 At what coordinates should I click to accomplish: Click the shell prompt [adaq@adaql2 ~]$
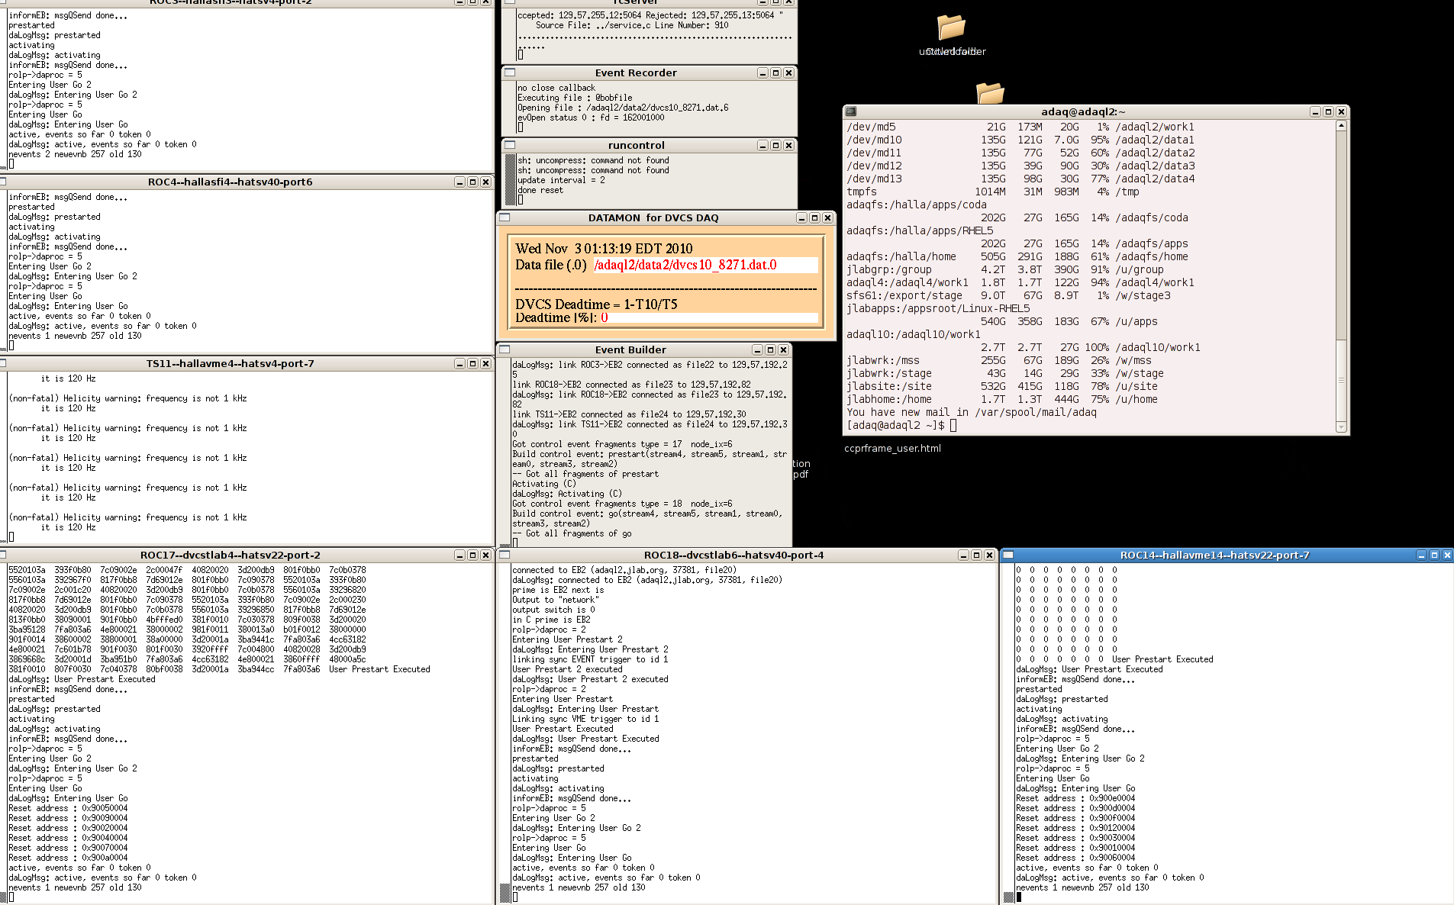pos(895,425)
